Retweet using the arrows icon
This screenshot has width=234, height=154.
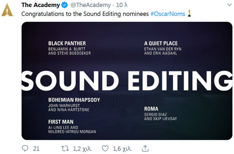point(65,149)
